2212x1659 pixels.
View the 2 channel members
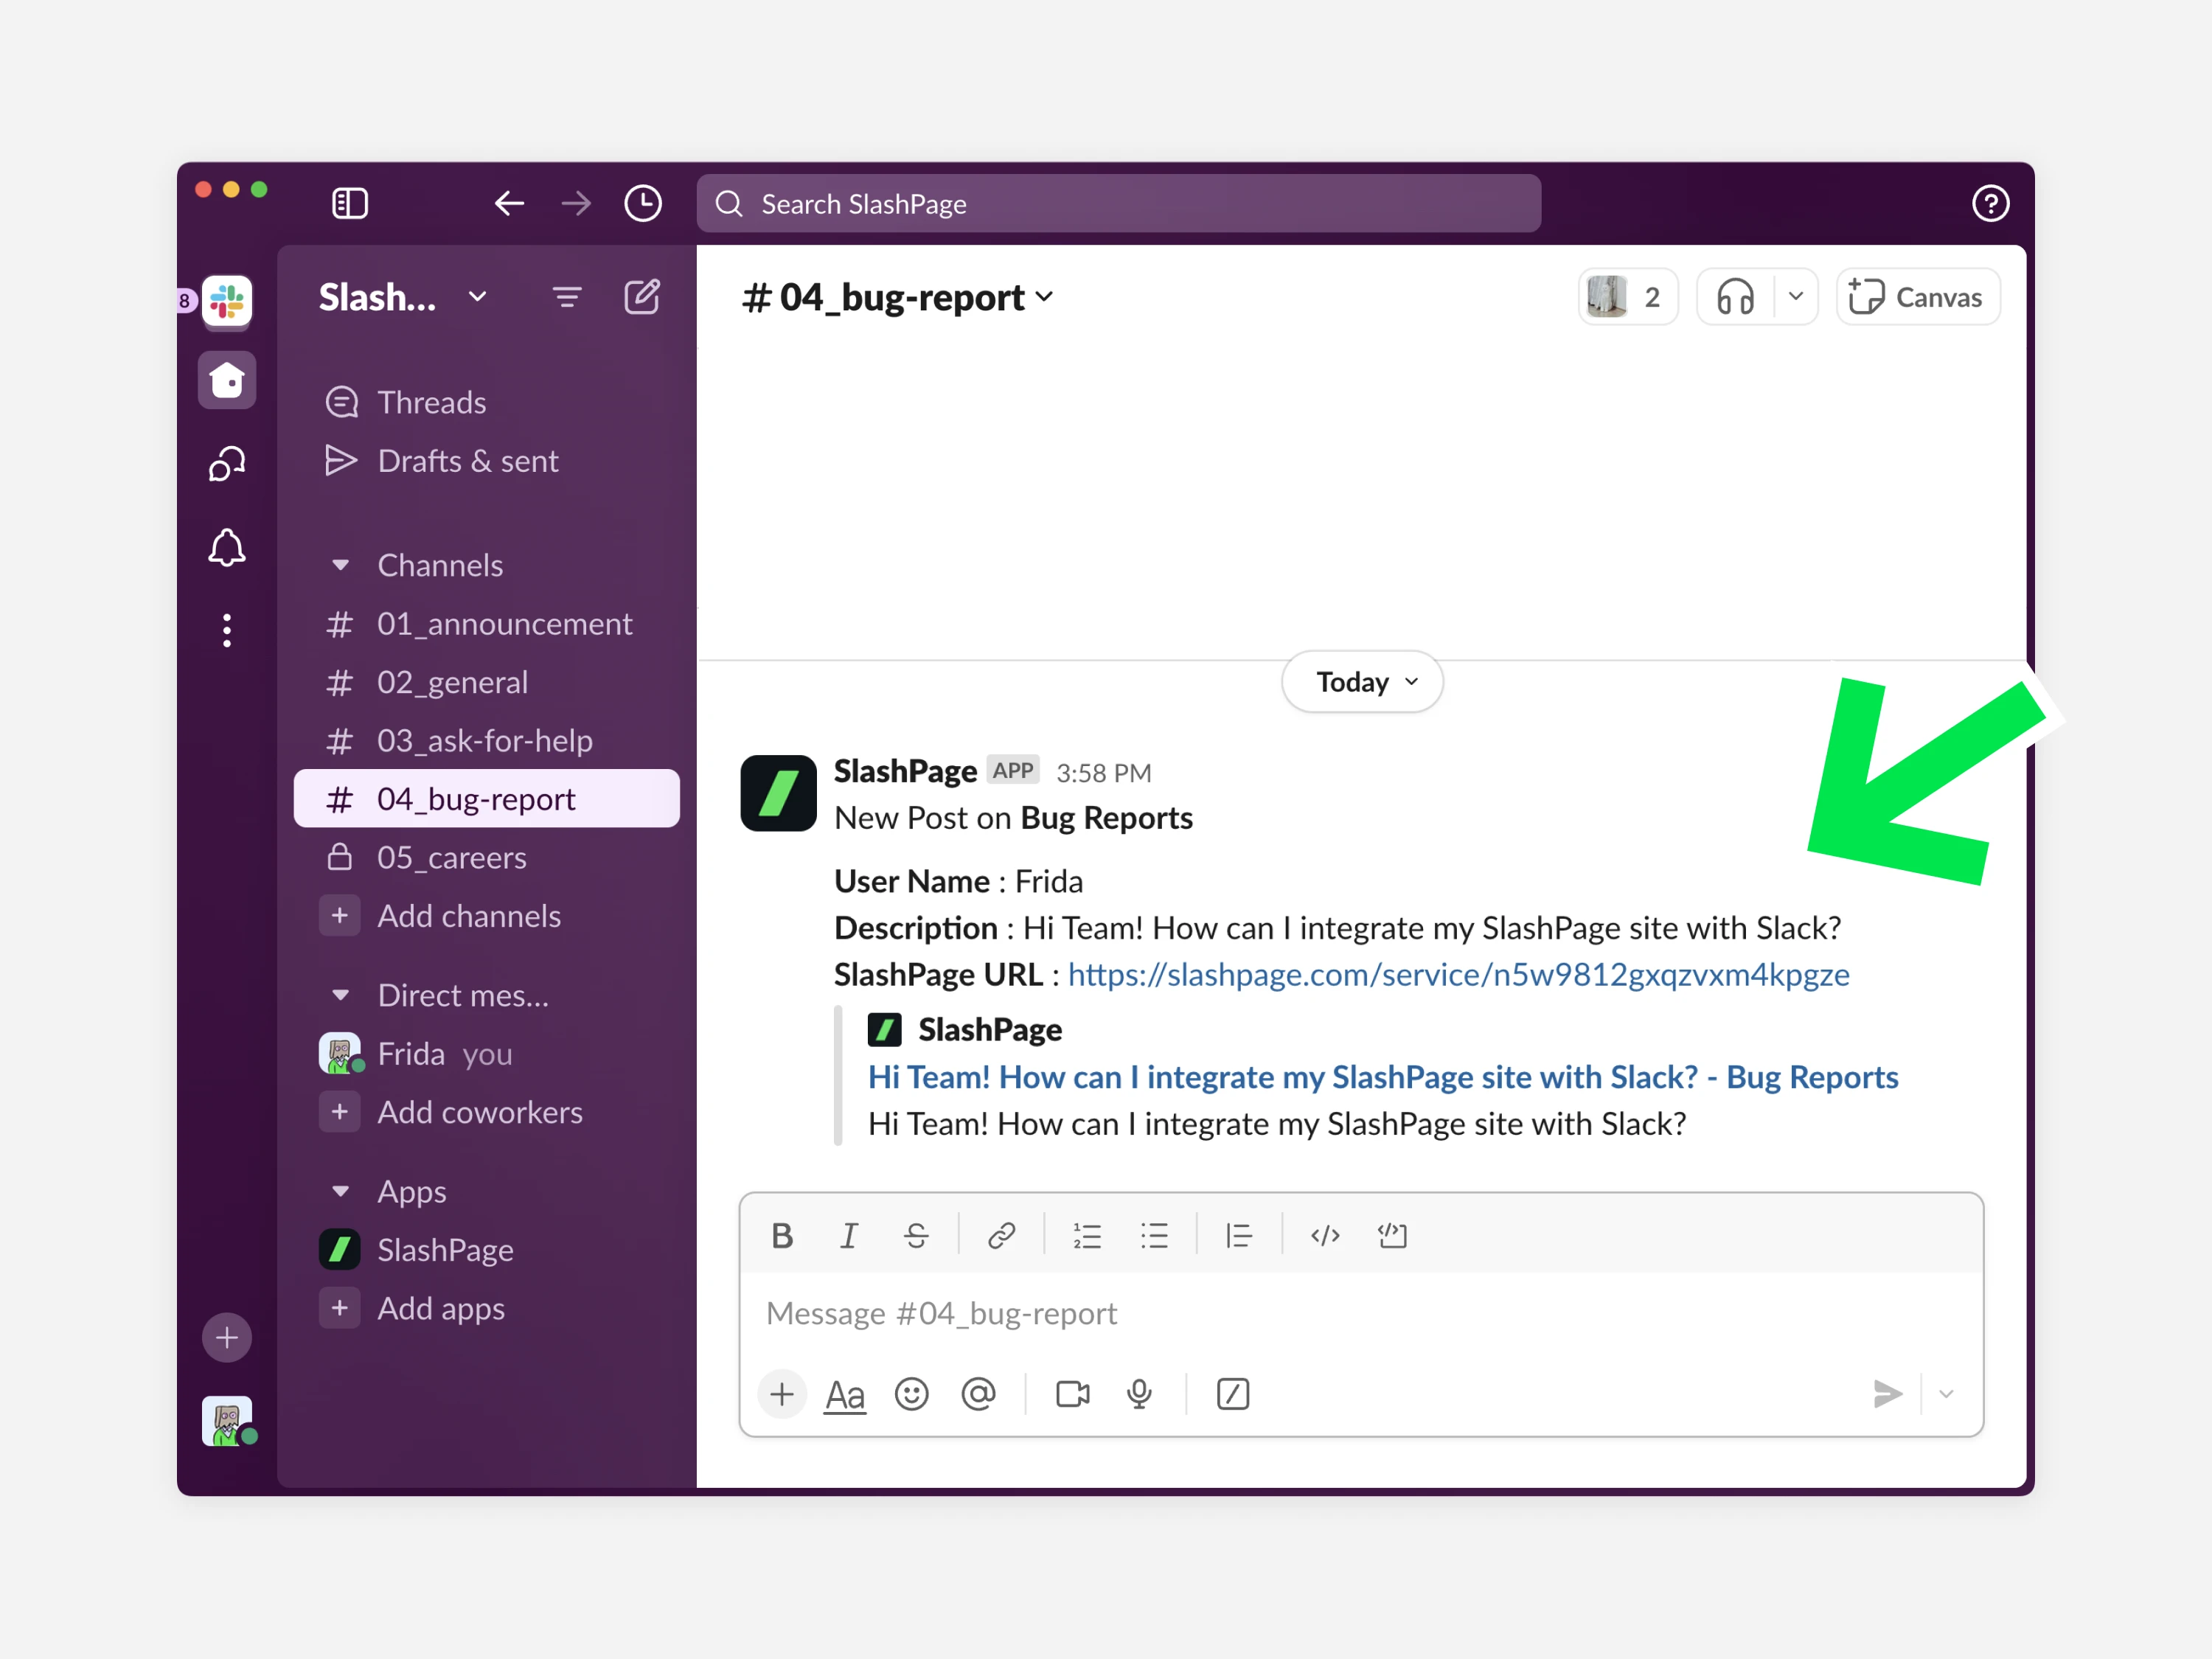pos(1627,297)
